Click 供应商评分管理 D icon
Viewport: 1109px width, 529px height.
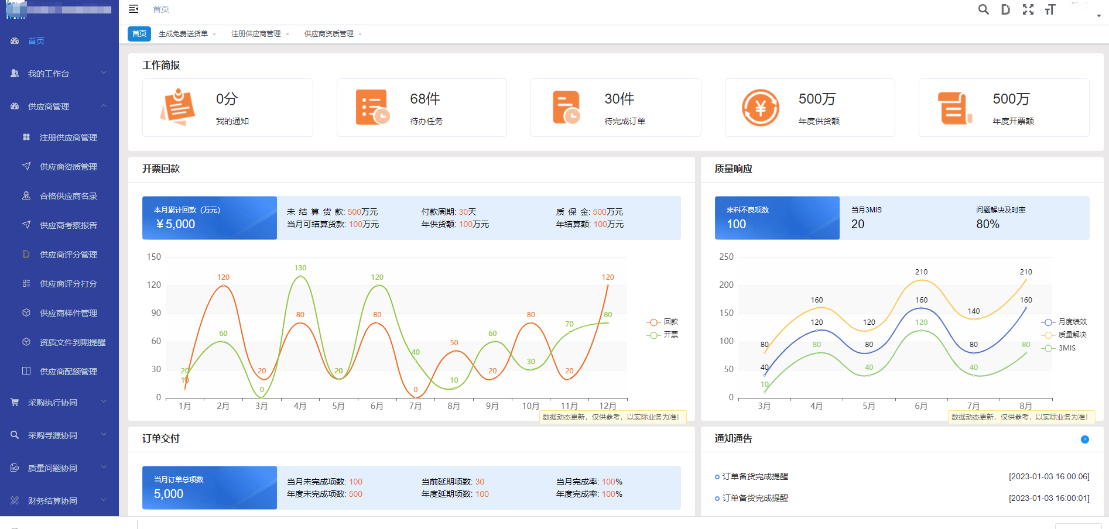click(26, 255)
